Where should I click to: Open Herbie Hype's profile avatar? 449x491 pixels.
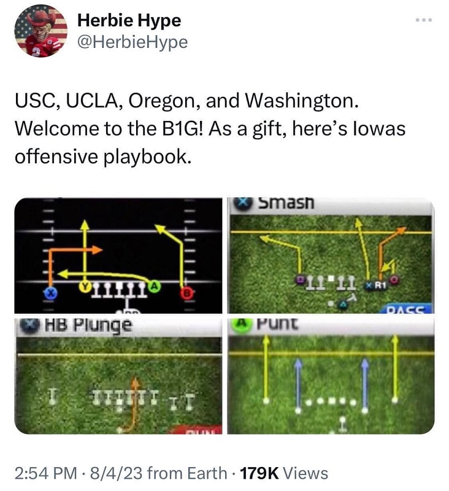41,31
